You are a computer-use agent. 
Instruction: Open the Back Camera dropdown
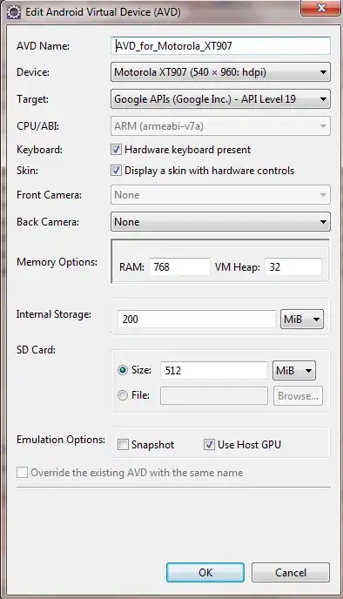click(220, 222)
